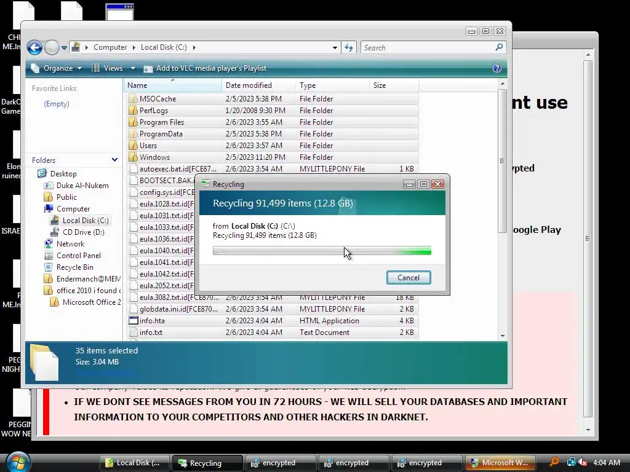Open the recent pages dropdown arrow
Image resolution: width=630 pixels, height=472 pixels.
[64, 48]
